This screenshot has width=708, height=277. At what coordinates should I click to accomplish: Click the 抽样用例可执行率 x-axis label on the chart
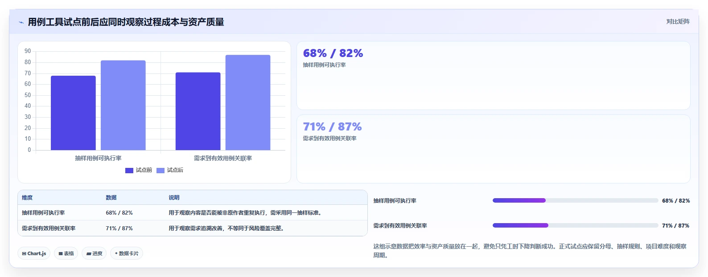(x=98, y=158)
